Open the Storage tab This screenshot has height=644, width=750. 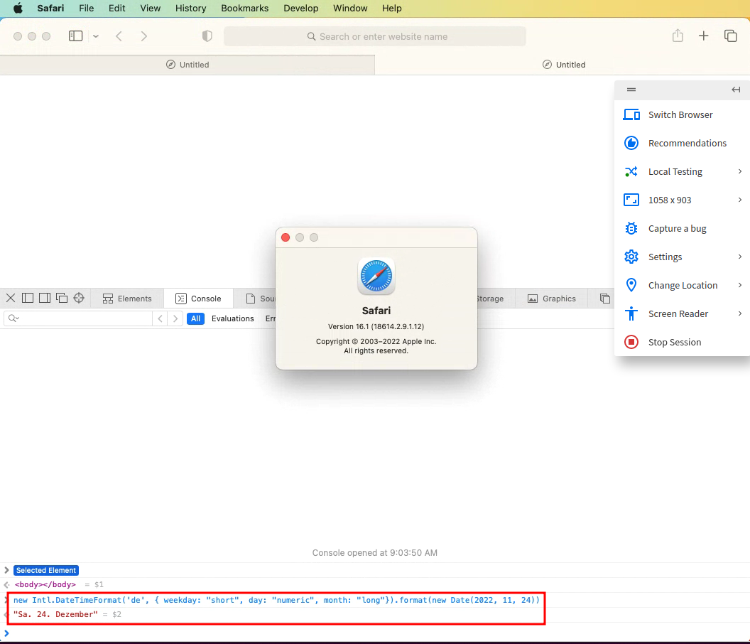(x=489, y=299)
